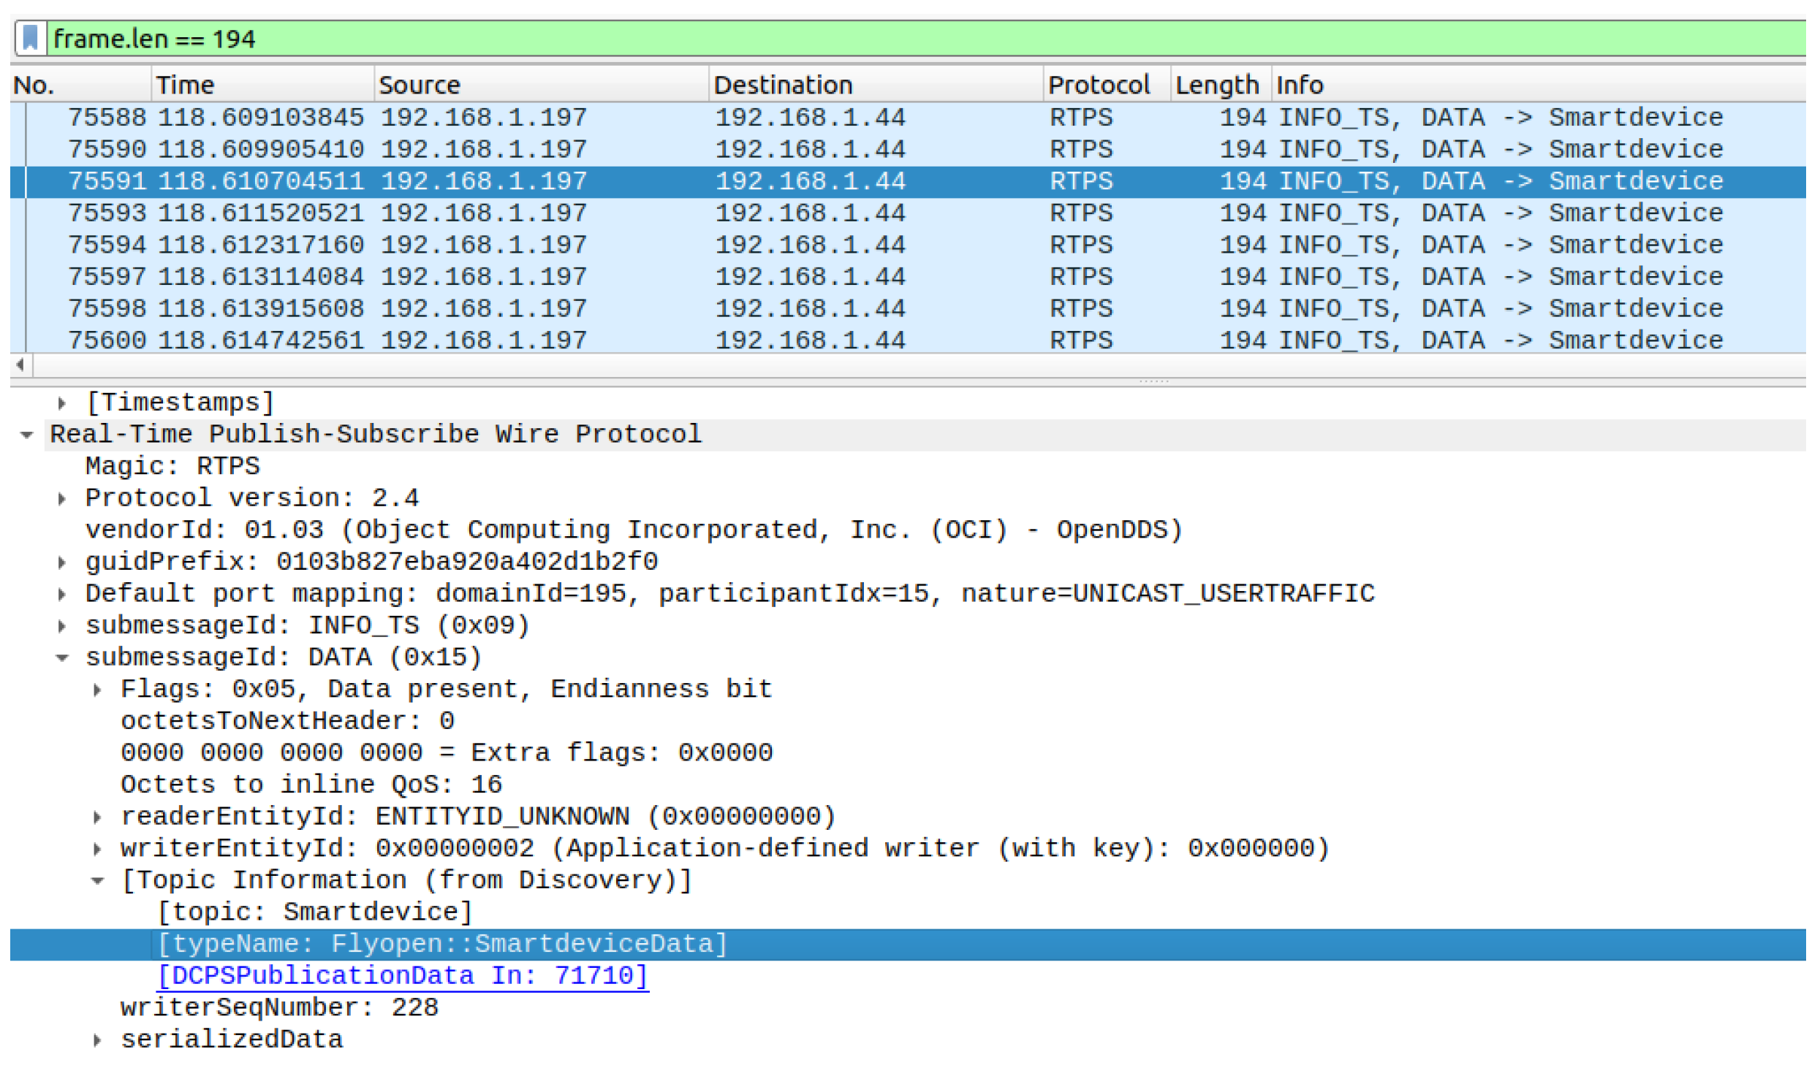Expand the [Timestamps] tree node
Screen dimensions: 1820x1068
click(62, 405)
